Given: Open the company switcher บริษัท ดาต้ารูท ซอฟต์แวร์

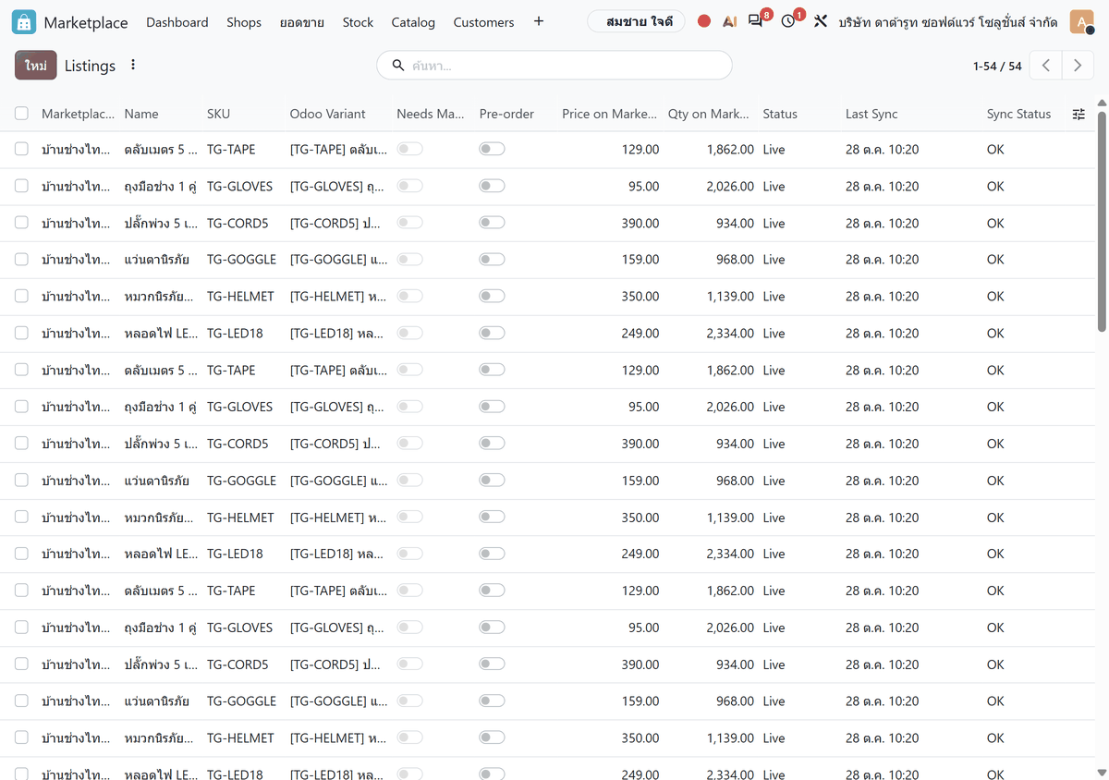Looking at the screenshot, I should click(x=948, y=22).
